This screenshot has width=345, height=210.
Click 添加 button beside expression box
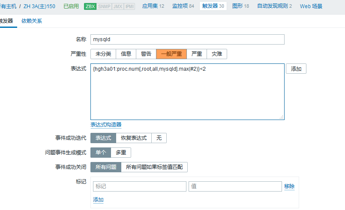tap(296, 69)
